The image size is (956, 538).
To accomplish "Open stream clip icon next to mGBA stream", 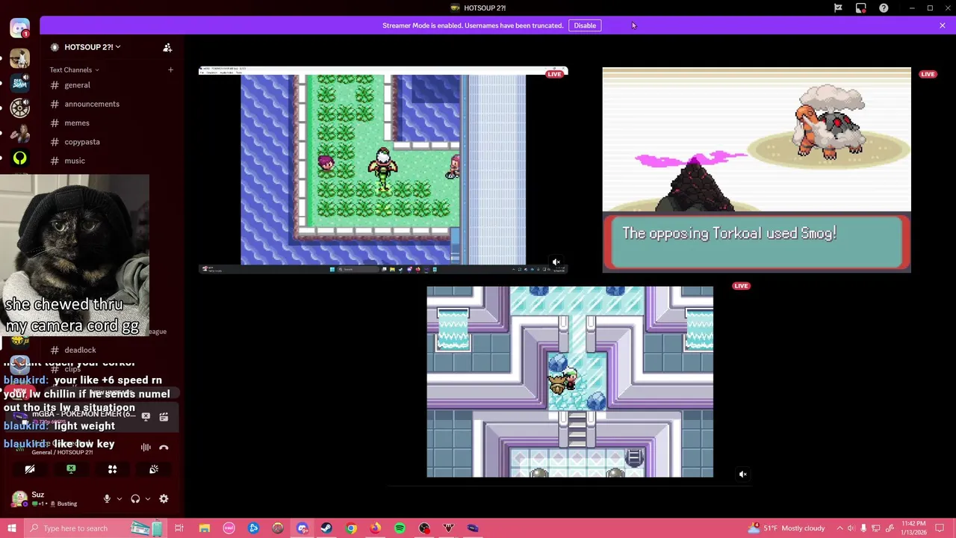I will coord(164,417).
